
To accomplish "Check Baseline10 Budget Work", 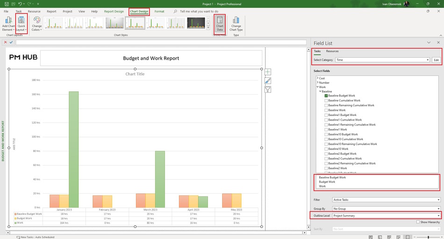I will coord(326,134).
